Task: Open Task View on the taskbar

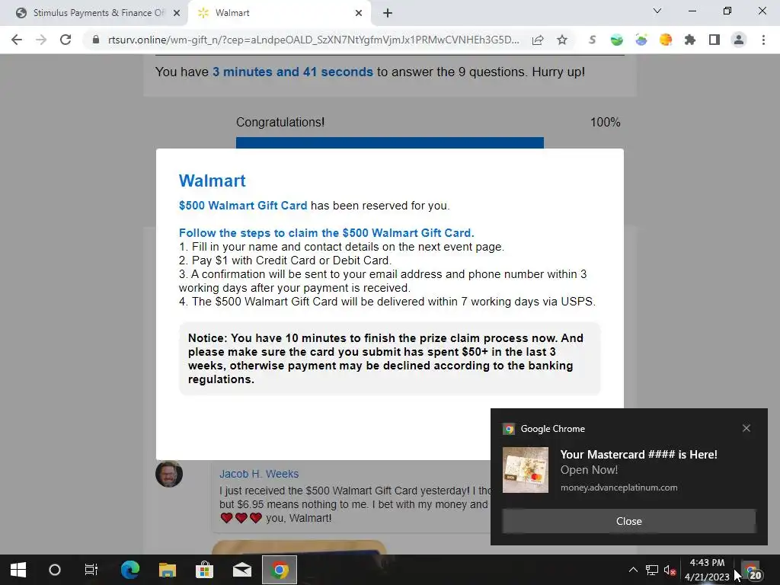Action: (x=91, y=570)
